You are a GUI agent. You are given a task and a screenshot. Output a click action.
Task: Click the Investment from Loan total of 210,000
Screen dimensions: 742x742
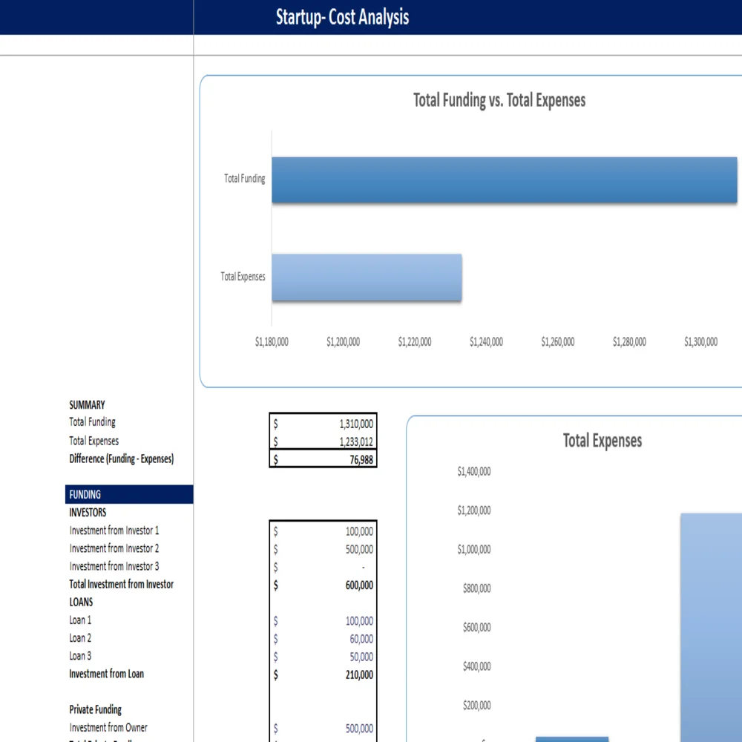[323, 674]
